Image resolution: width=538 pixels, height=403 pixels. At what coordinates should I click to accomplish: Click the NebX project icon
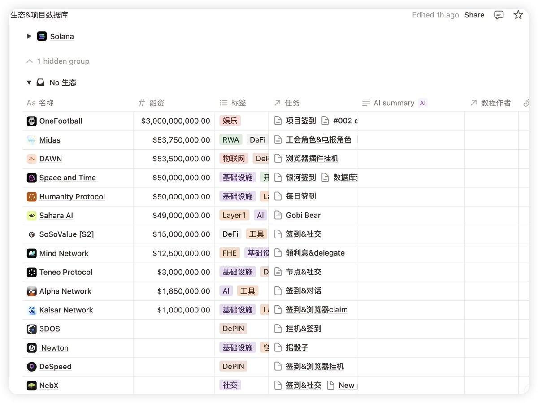[31, 386]
